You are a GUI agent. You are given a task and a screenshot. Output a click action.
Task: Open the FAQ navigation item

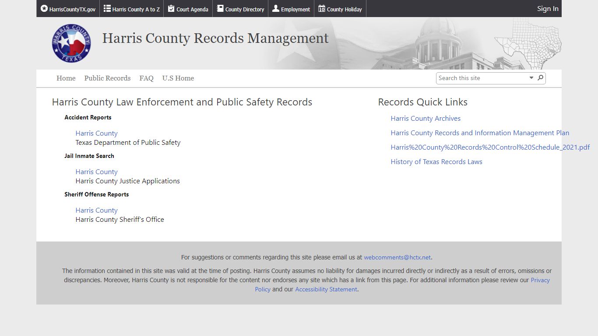click(x=146, y=78)
